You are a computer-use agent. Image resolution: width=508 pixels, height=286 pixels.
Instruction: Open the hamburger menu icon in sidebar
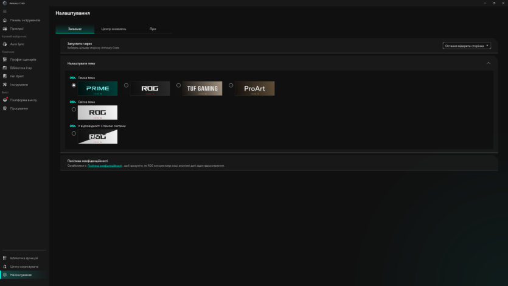tap(4, 11)
